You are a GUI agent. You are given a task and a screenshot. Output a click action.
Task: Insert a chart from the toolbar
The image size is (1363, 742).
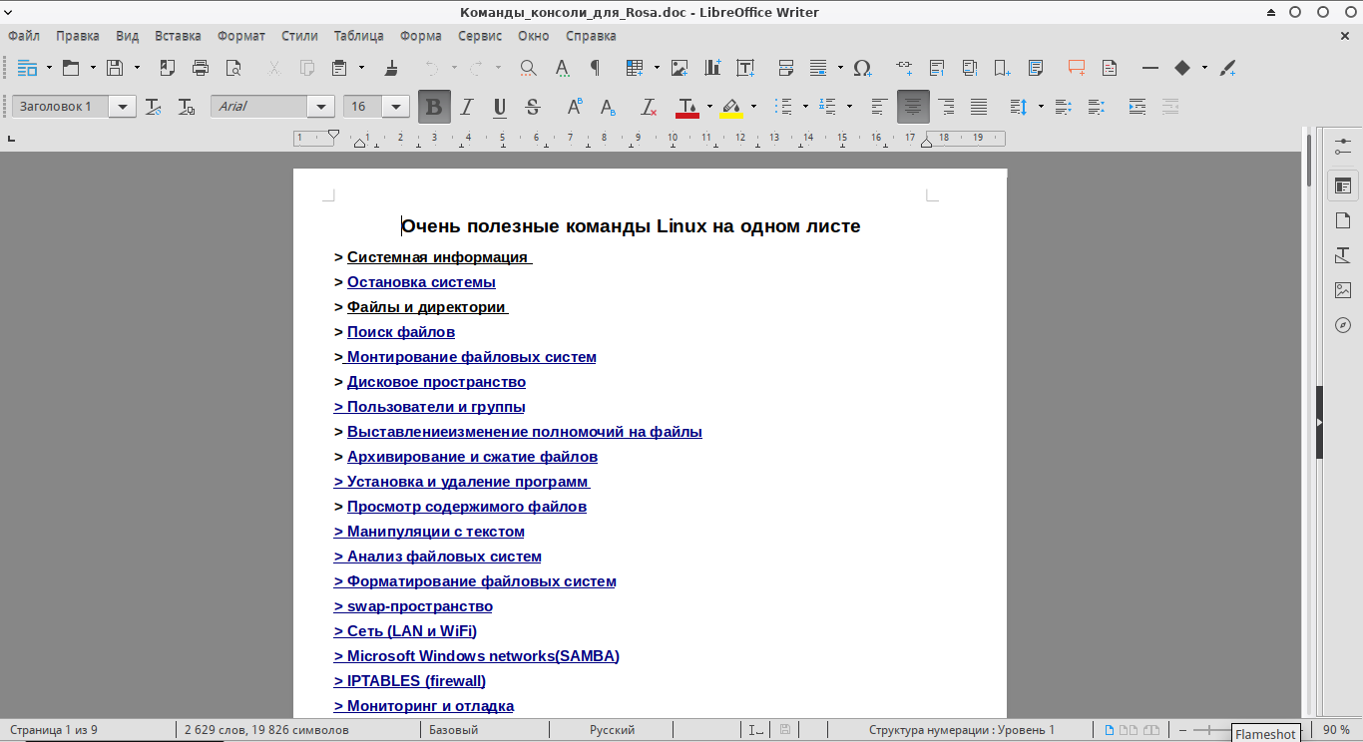click(x=712, y=68)
